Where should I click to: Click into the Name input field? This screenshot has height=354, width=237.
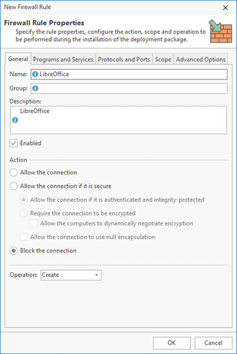point(129,74)
